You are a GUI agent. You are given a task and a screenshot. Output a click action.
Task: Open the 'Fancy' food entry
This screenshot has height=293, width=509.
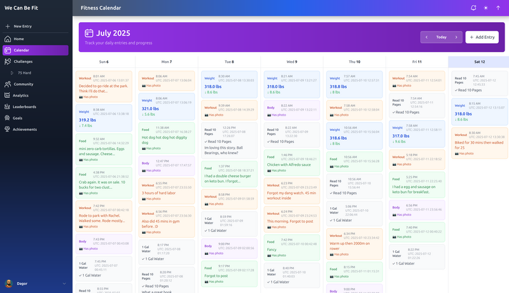(292, 248)
